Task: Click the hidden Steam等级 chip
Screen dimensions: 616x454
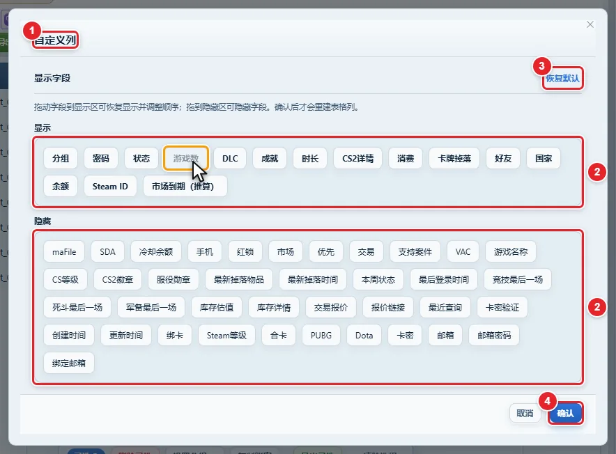Action: 226,336
